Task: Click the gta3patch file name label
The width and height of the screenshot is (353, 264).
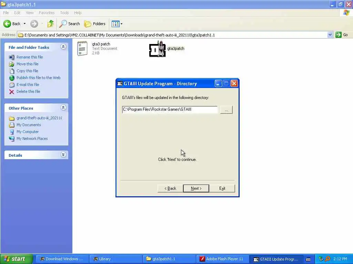Action: (175, 48)
